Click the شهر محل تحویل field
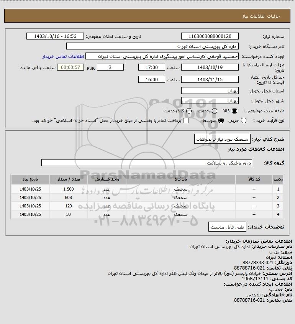Screen dimensions: 295x324 (x=210, y=100)
